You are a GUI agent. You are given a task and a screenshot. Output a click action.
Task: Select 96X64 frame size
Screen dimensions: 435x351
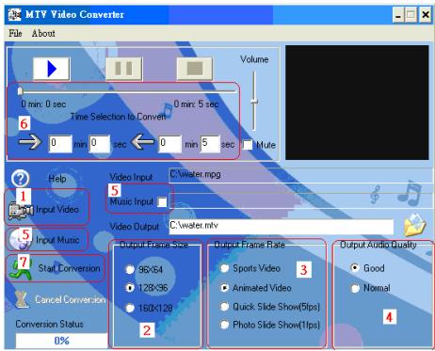[130, 269]
